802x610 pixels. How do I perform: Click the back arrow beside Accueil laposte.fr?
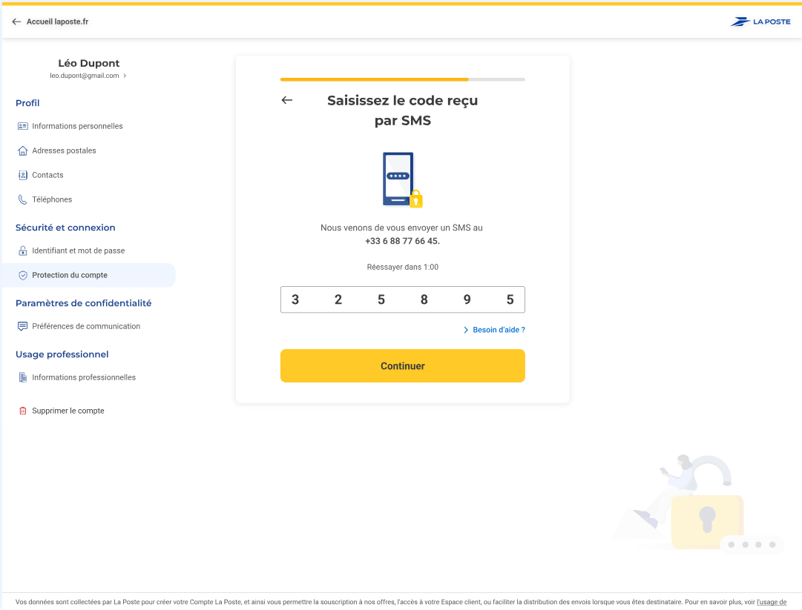click(16, 21)
